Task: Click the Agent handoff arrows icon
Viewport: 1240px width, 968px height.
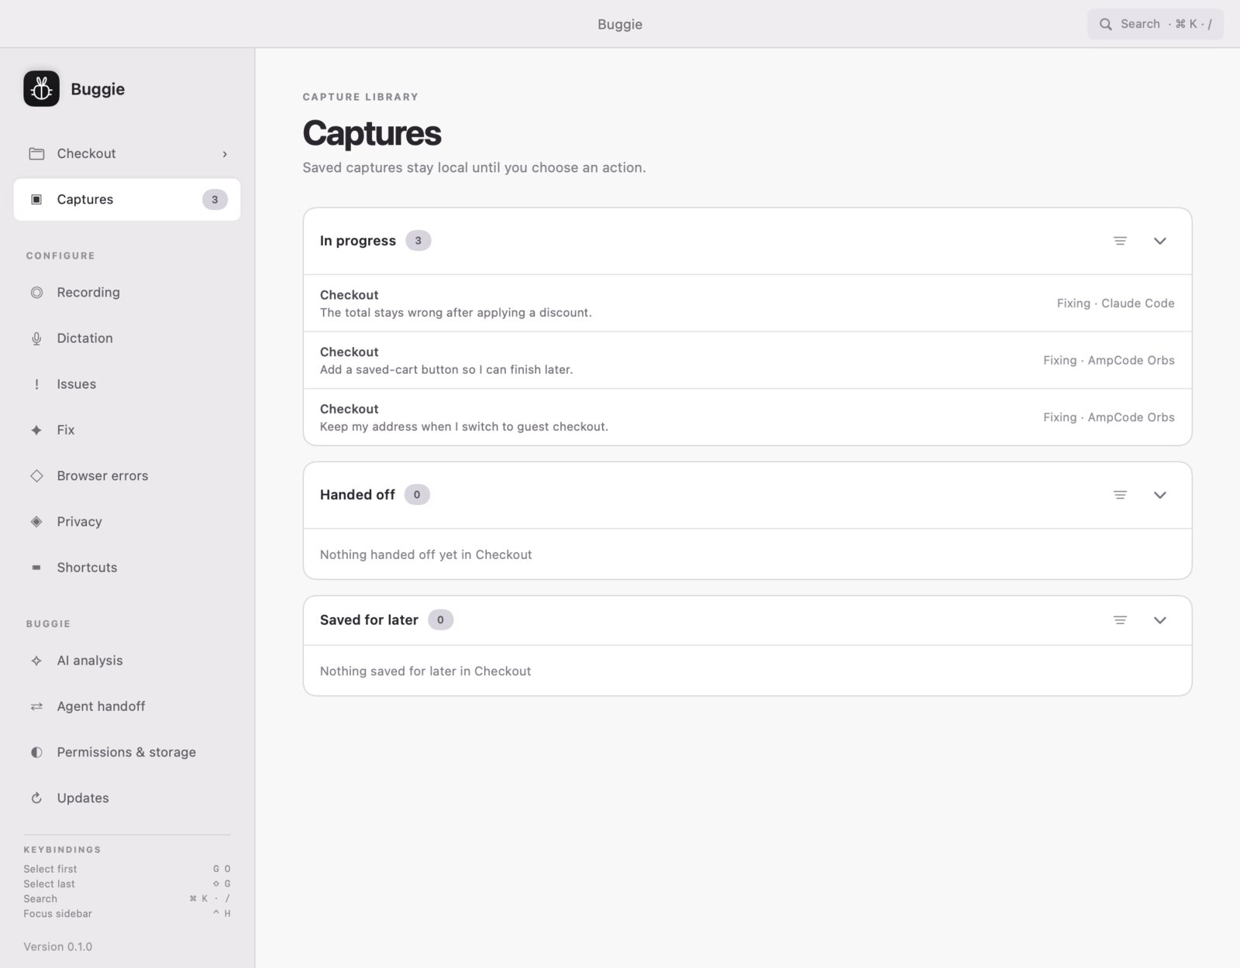Action: click(36, 706)
